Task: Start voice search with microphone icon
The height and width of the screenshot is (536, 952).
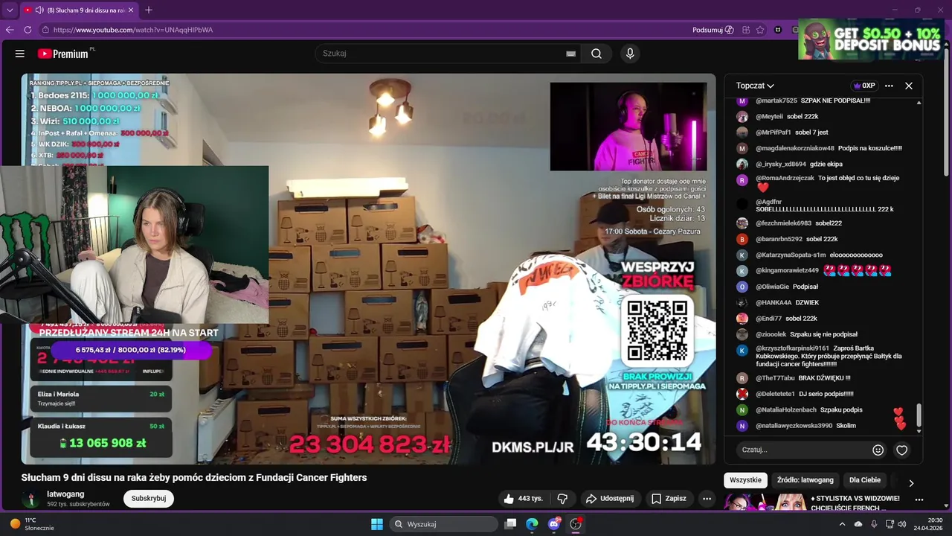Action: (630, 54)
